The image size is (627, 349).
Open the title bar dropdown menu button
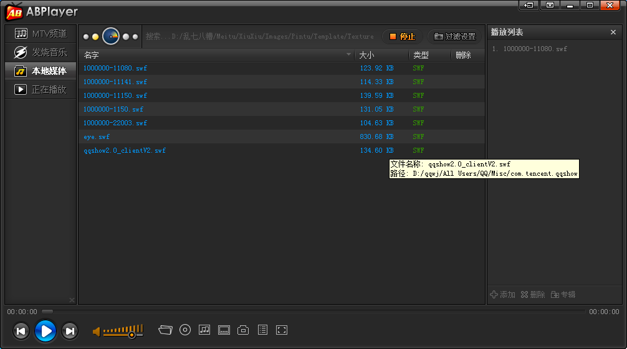(x=550, y=5)
